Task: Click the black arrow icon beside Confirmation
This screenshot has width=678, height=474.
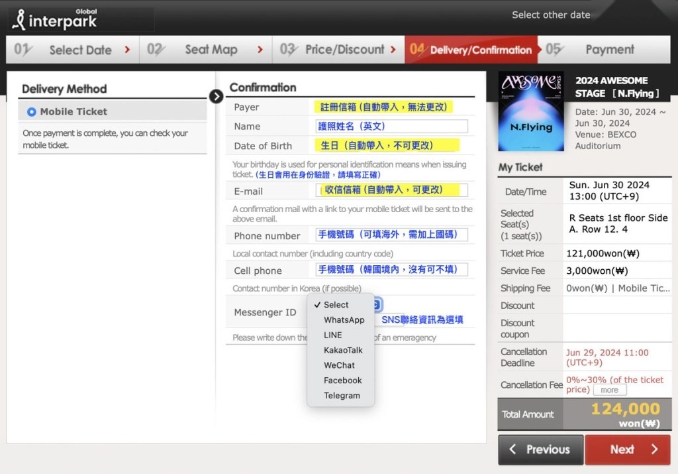Action: tap(216, 96)
